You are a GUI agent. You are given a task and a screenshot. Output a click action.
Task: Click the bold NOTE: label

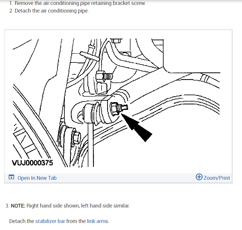pyautogui.click(x=18, y=206)
